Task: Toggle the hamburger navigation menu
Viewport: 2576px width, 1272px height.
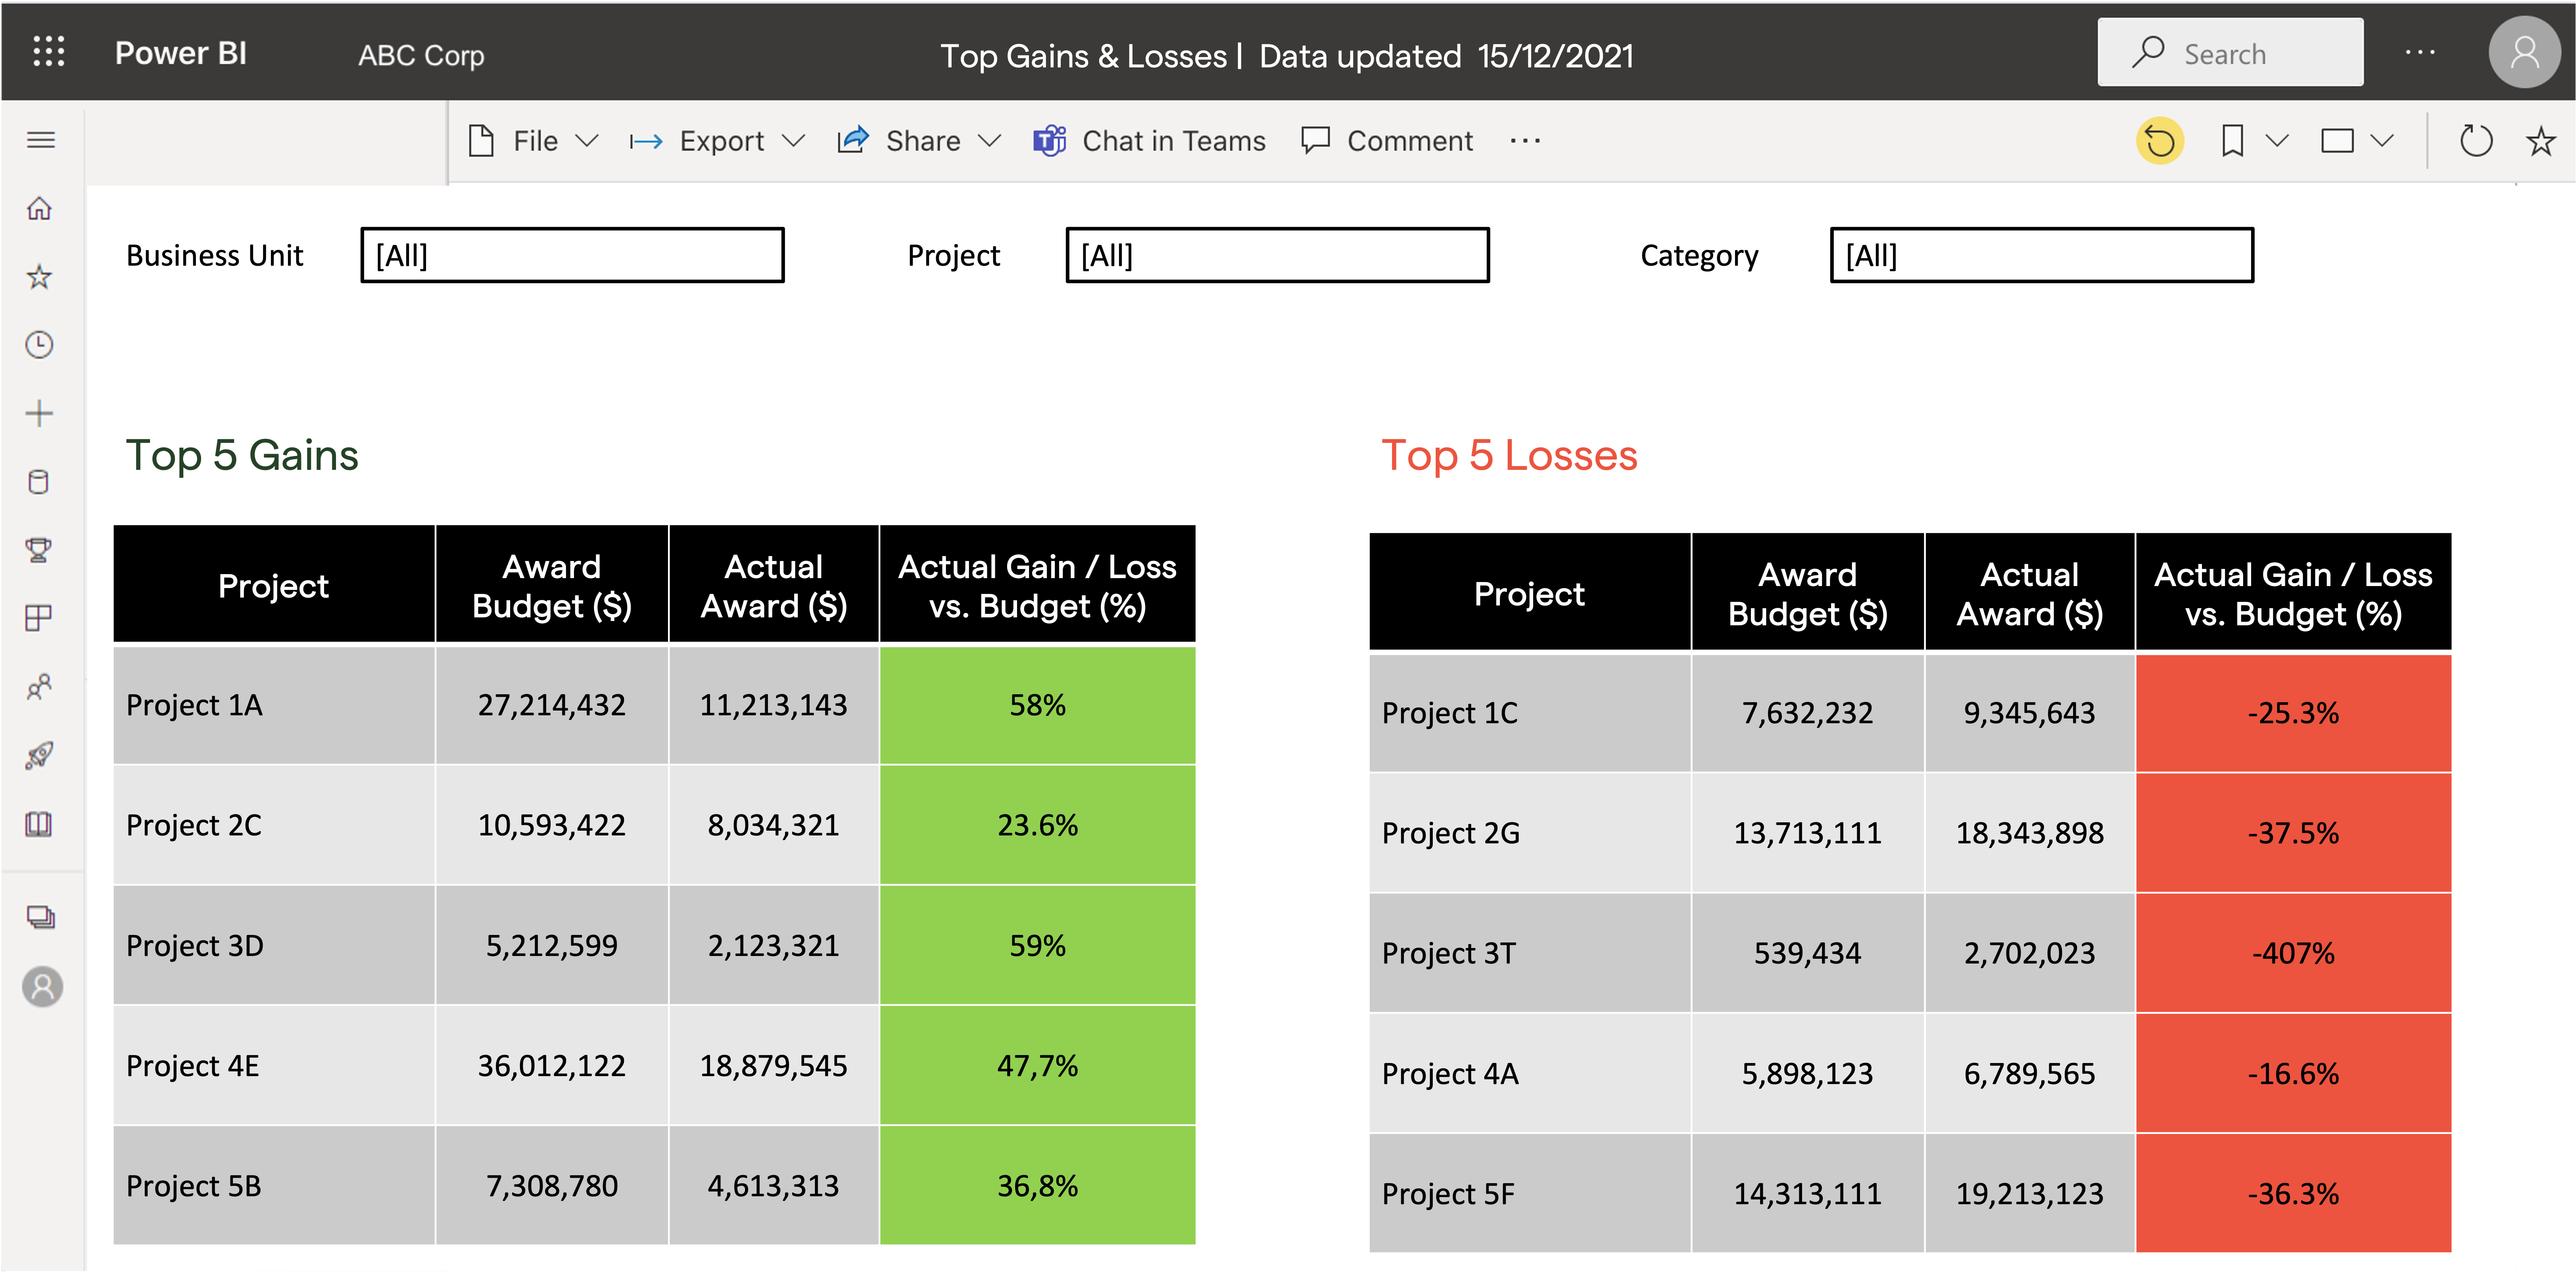Action: [40, 140]
